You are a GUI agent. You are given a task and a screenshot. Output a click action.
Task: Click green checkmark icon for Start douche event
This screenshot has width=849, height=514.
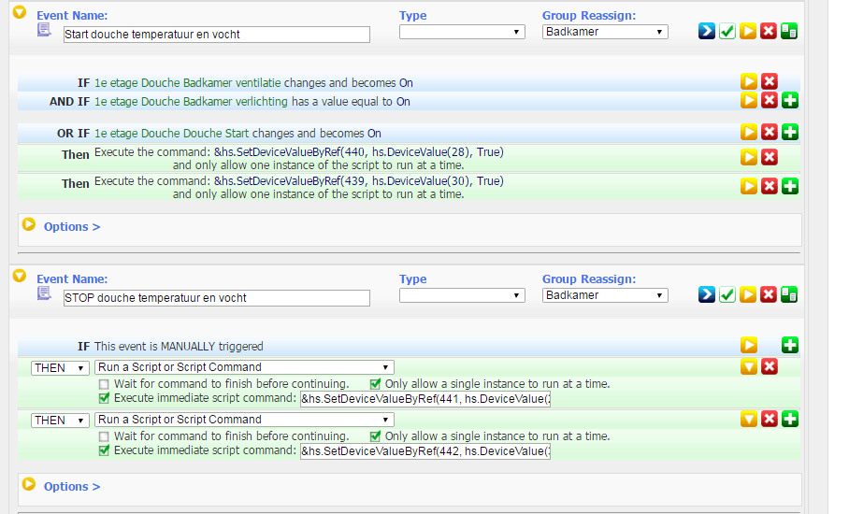click(x=727, y=32)
